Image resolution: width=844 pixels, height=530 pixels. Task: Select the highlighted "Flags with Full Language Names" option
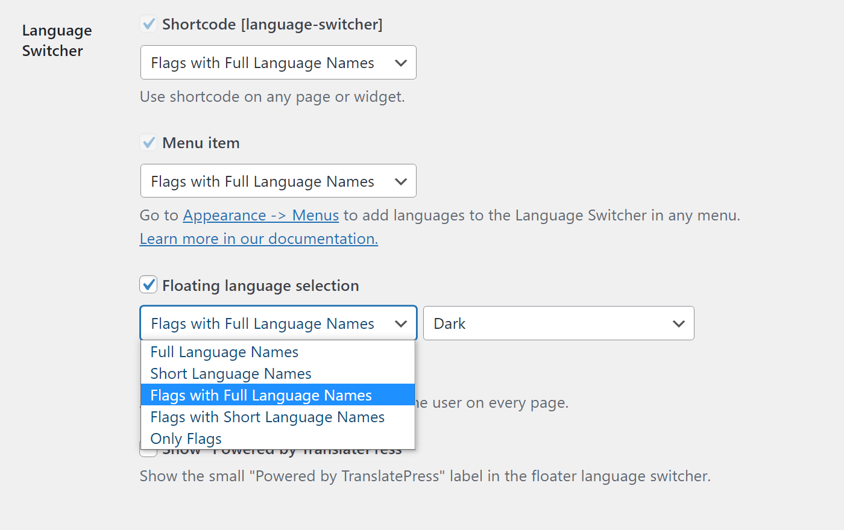point(261,395)
